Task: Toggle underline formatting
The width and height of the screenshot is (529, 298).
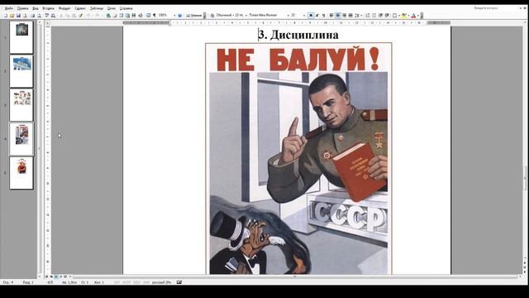Action: (323, 15)
